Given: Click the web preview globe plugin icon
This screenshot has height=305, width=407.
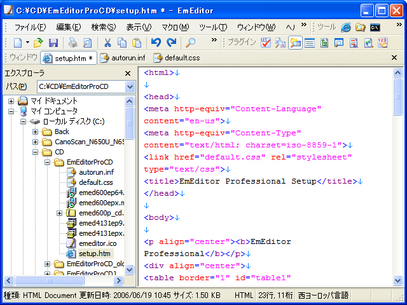Looking at the screenshot, I should coord(368,43).
